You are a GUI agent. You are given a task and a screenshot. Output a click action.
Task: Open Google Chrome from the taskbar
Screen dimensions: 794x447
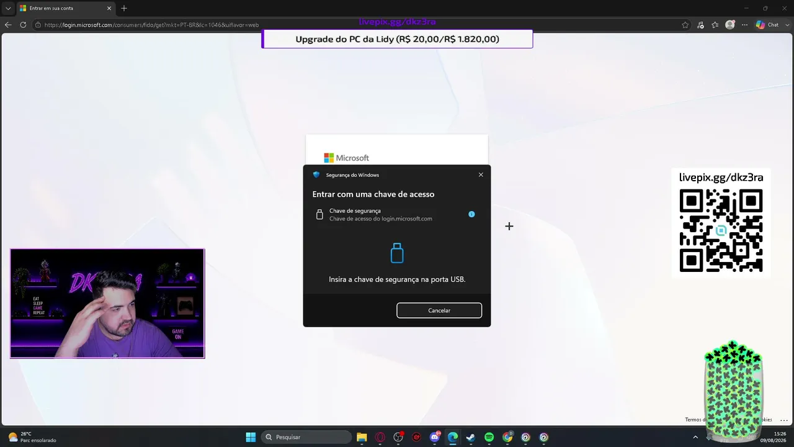pyautogui.click(x=507, y=437)
